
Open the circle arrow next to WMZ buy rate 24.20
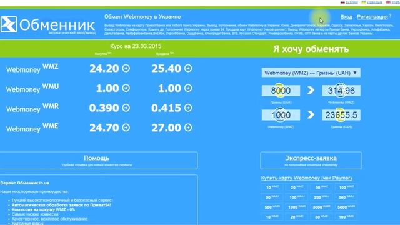pos(126,68)
